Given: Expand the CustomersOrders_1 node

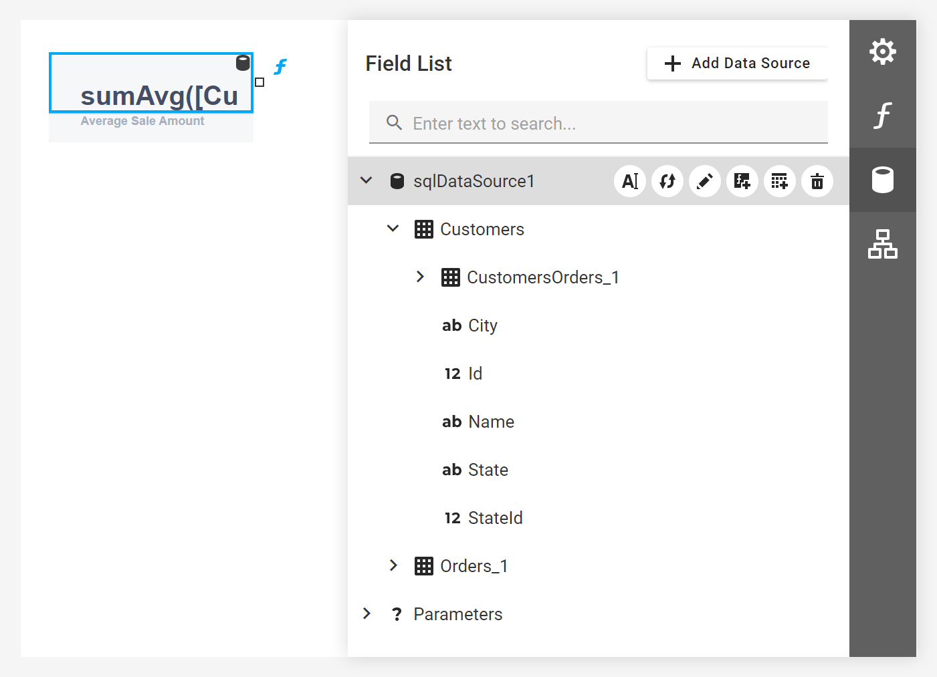Looking at the screenshot, I should pyautogui.click(x=420, y=277).
